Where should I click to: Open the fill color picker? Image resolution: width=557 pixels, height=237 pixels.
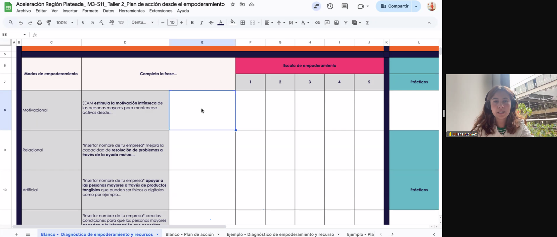233,23
